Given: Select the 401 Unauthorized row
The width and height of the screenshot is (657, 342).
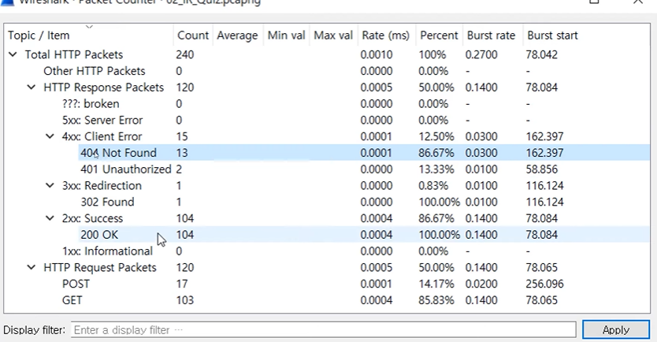Looking at the screenshot, I should tap(327, 169).
